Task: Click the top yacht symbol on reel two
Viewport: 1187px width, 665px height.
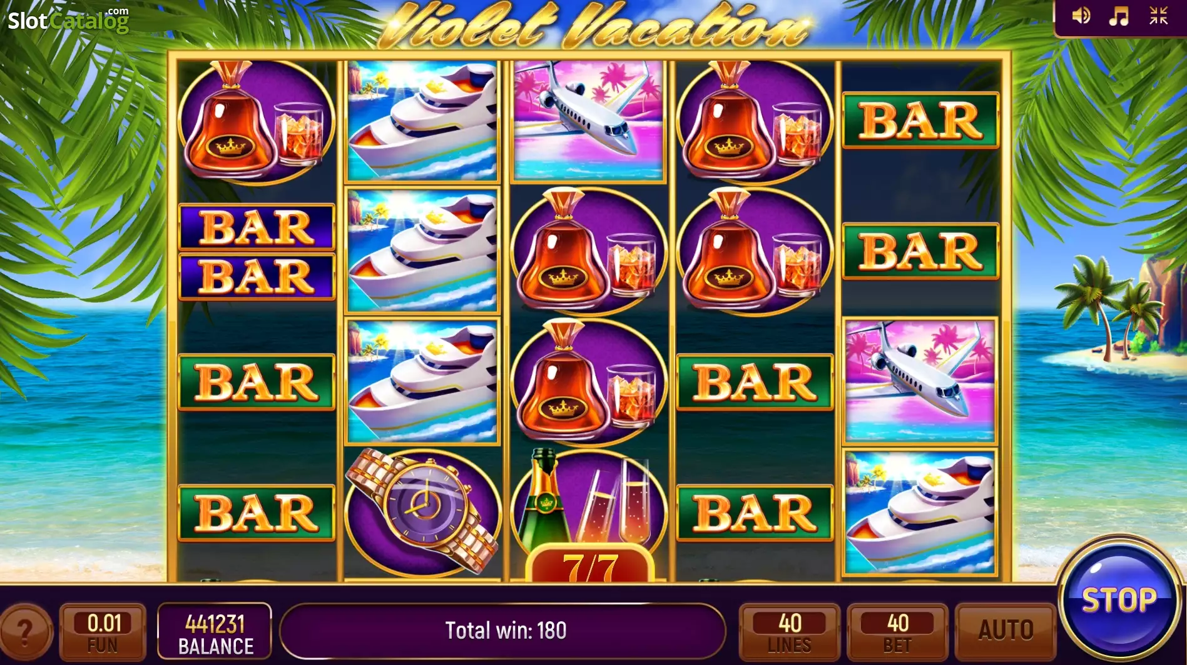Action: point(423,121)
